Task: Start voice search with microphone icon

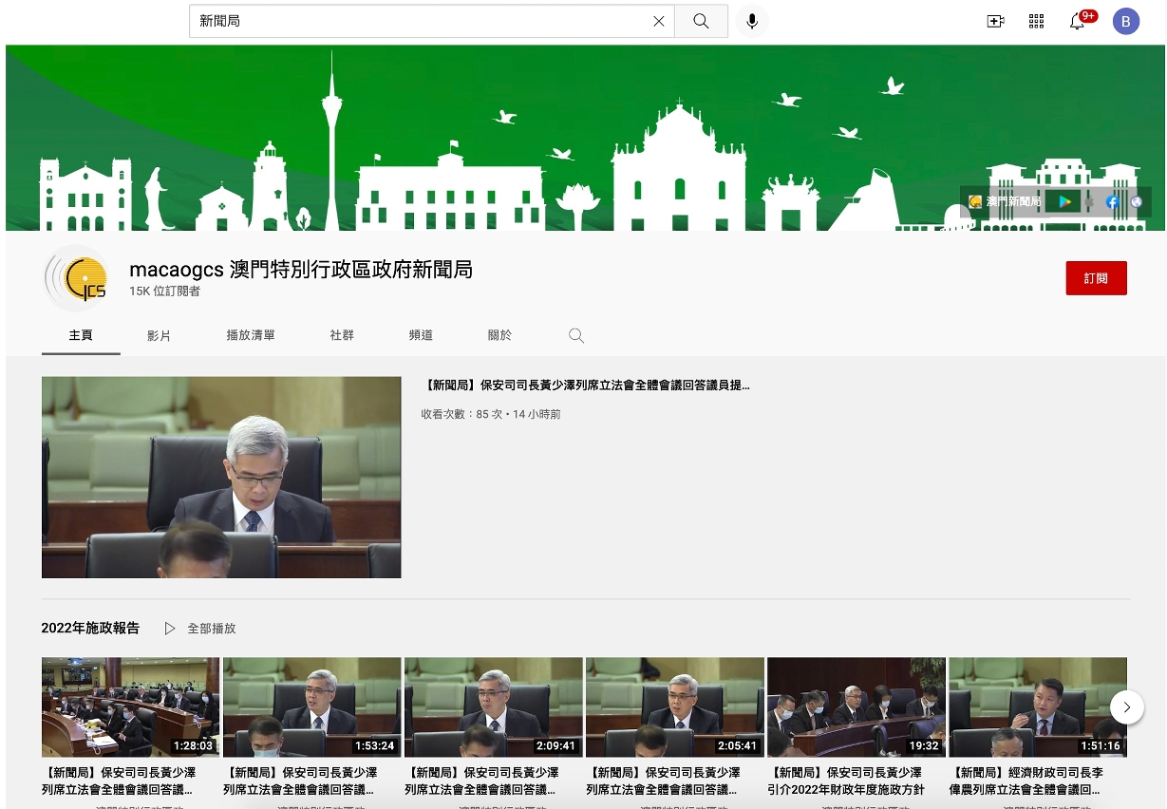Action: click(x=751, y=21)
